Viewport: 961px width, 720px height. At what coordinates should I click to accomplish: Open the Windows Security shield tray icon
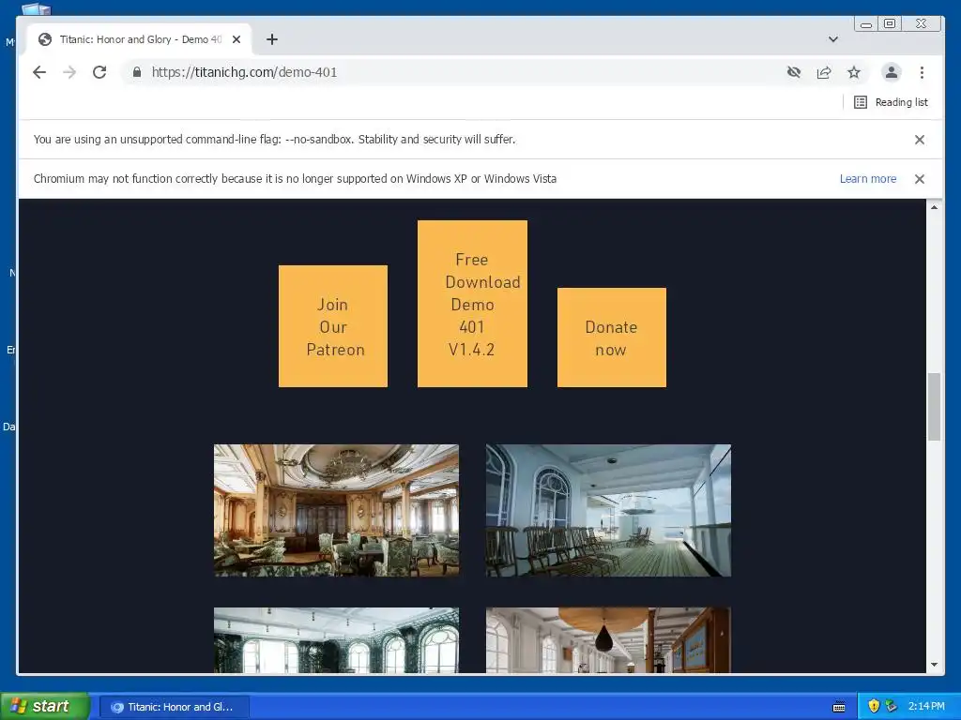coord(874,706)
